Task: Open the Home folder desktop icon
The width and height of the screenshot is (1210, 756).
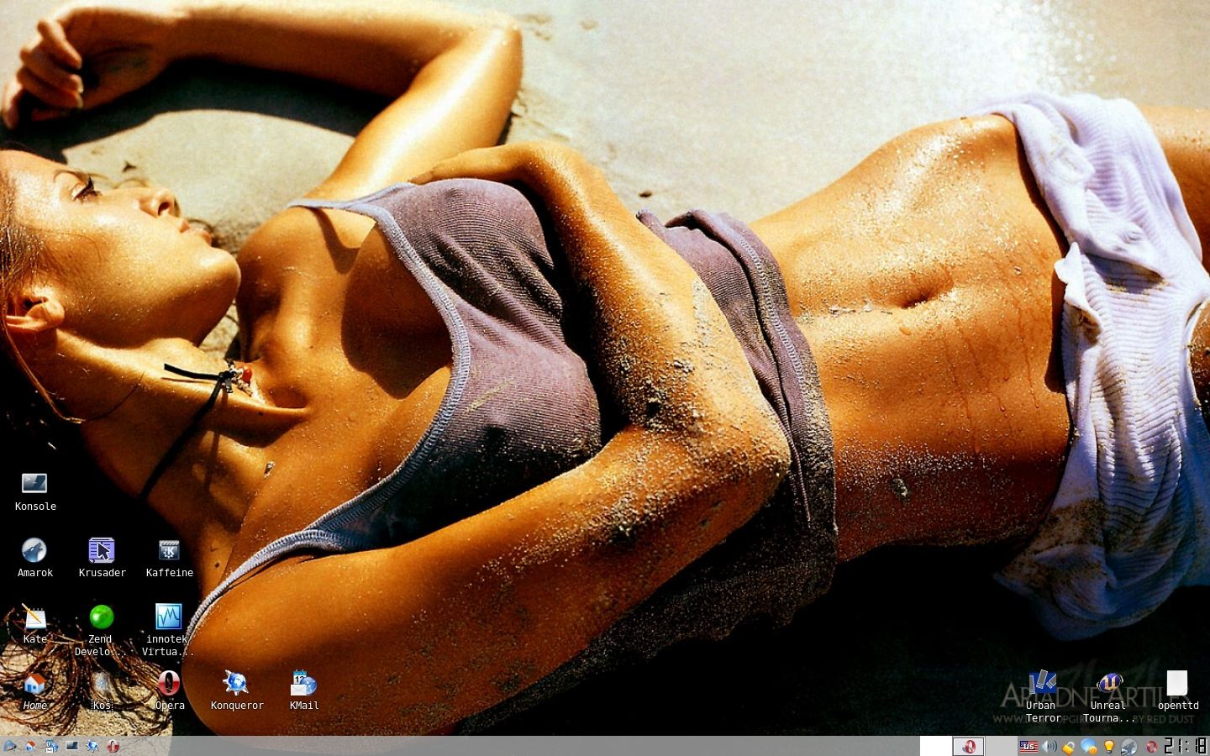Action: pos(34,690)
